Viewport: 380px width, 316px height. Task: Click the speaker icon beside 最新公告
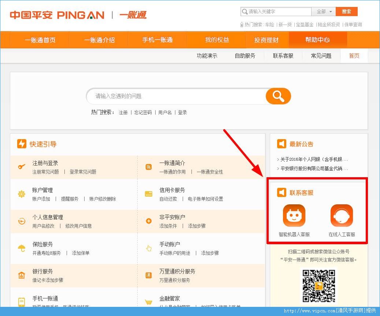[x=282, y=144]
